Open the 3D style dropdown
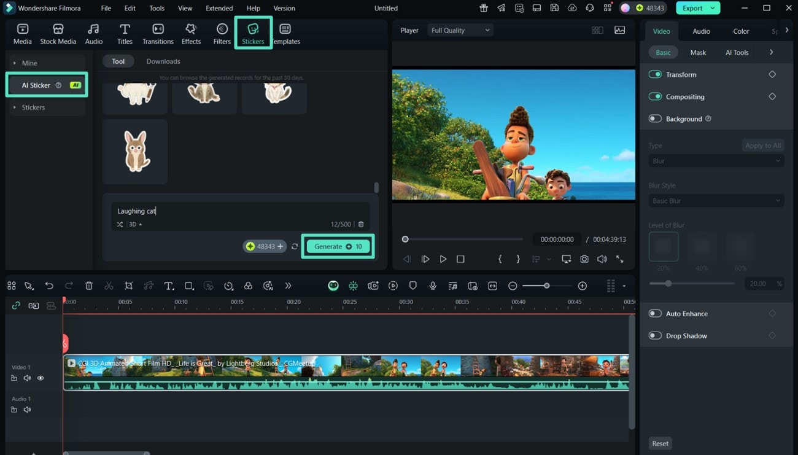The height and width of the screenshot is (455, 798). (136, 225)
